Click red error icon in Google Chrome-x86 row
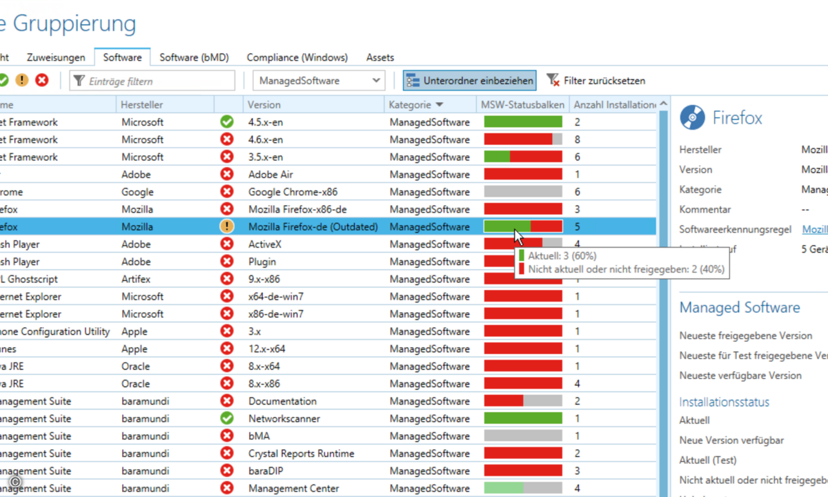This screenshot has height=497, width=828. coord(227,192)
